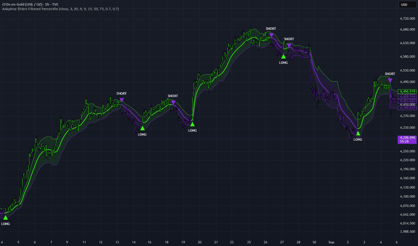Click the green LONG triangle after Sep 2
This screenshot has height=246, width=418.
click(x=358, y=133)
